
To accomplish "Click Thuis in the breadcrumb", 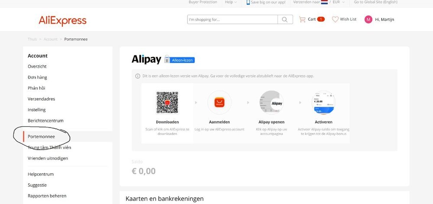I will tap(32, 39).
